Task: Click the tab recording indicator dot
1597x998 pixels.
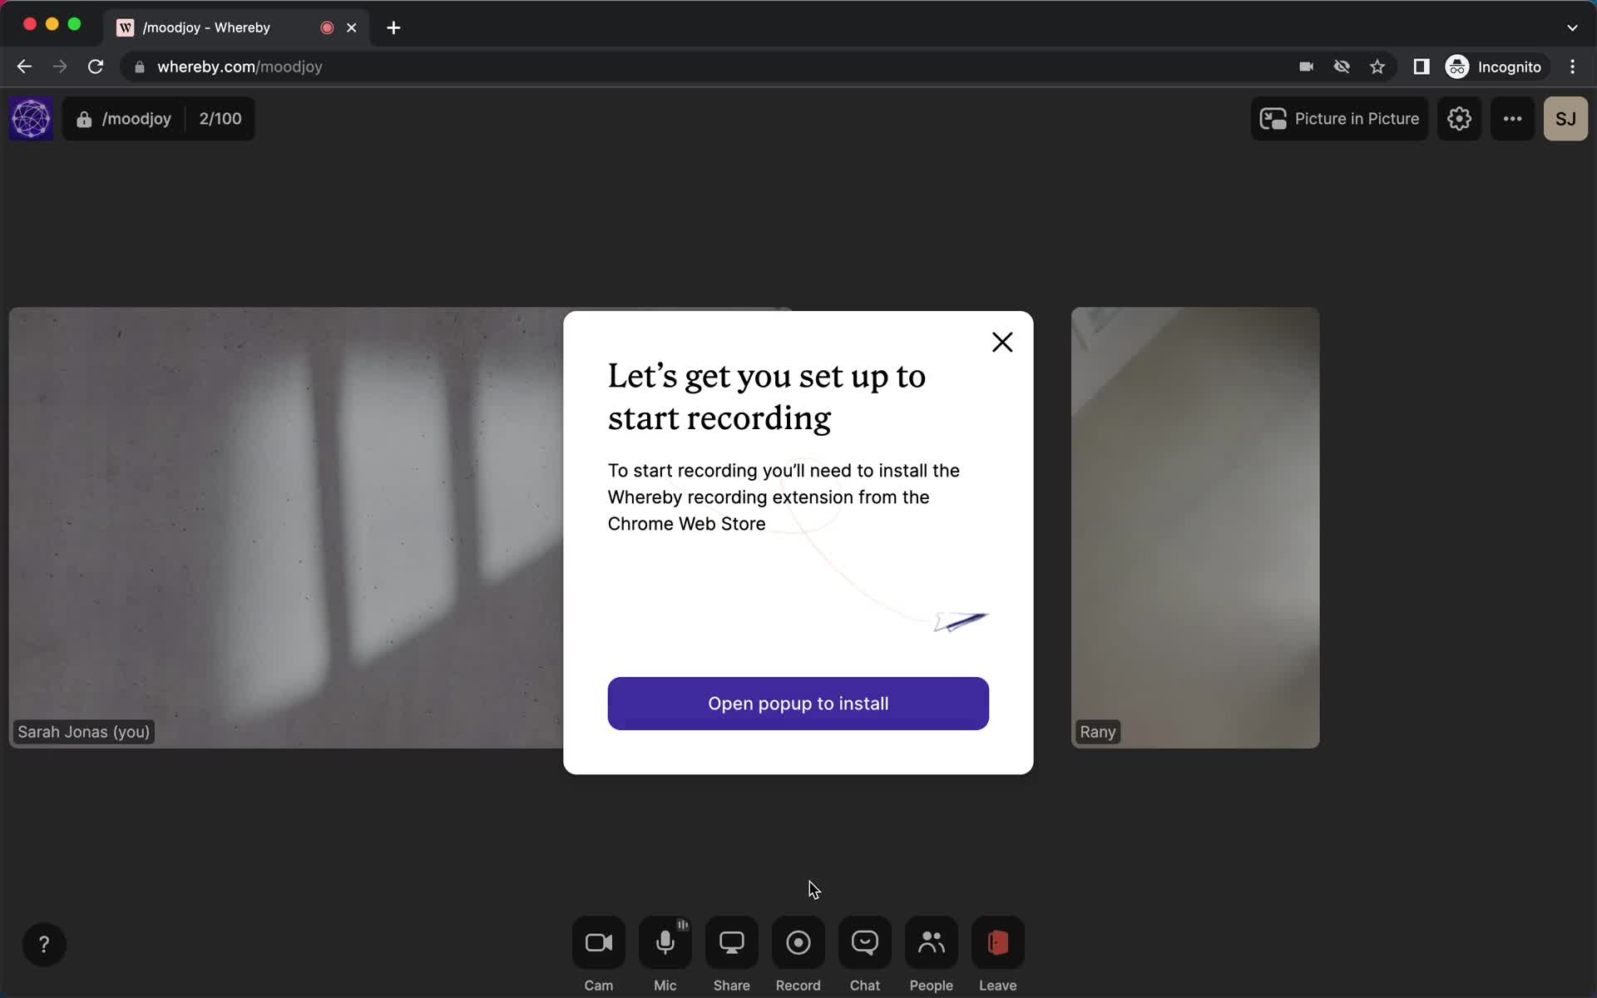Action: [327, 27]
